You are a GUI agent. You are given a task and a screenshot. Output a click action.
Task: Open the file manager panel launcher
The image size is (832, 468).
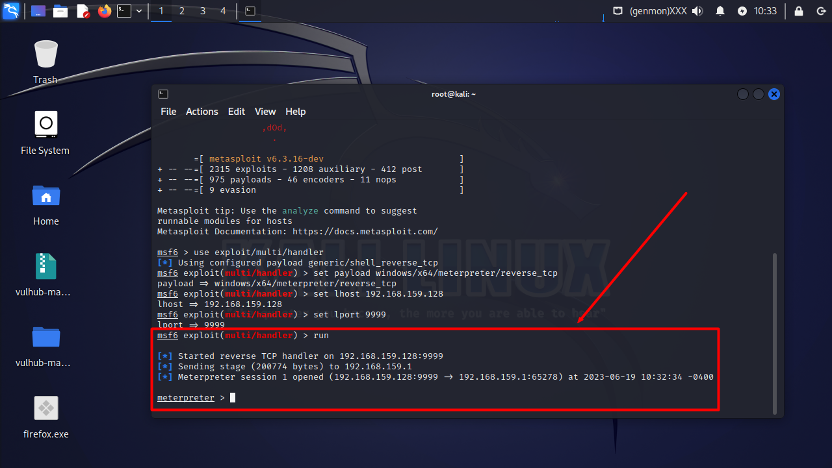click(60, 11)
